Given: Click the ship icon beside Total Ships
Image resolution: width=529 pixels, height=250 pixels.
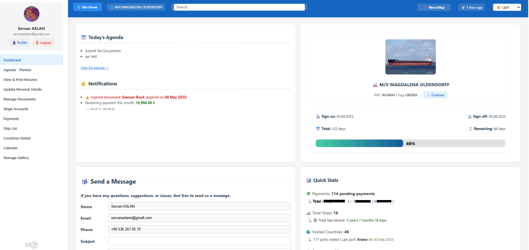Looking at the screenshot, I should point(308,213).
